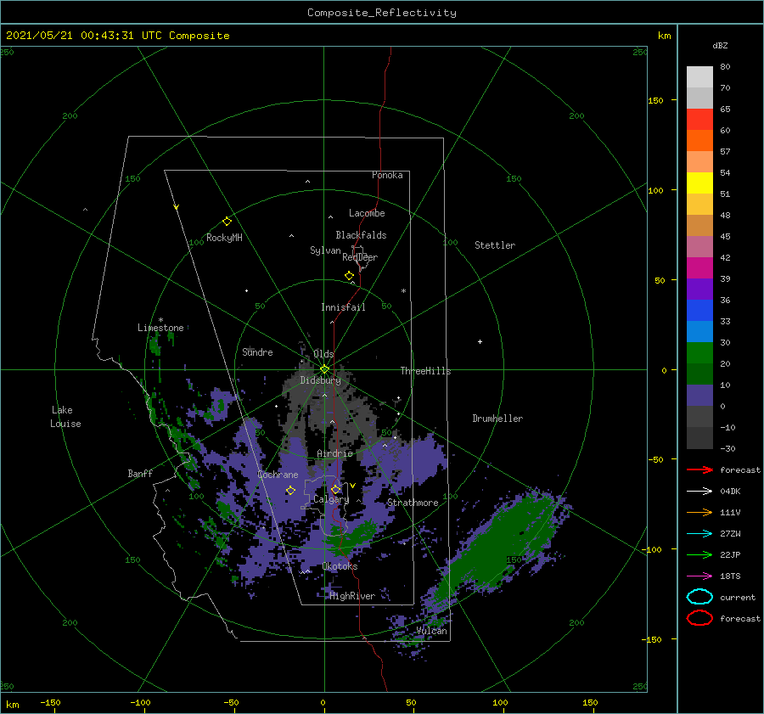Screen dimensions: 764x714
Task: Click the HighRiver city label
Action: tap(352, 596)
